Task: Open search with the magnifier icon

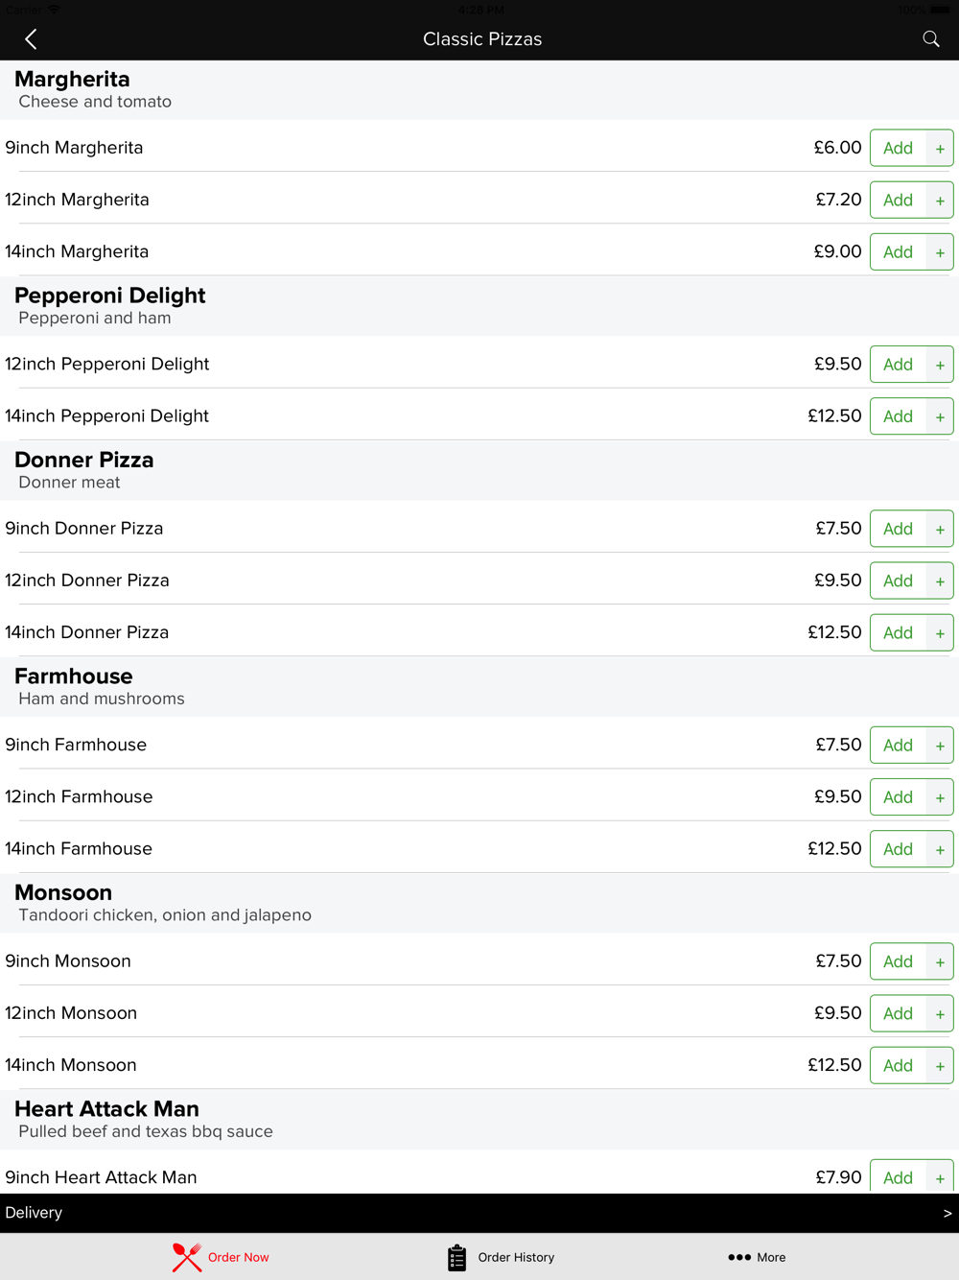Action: coord(930,39)
